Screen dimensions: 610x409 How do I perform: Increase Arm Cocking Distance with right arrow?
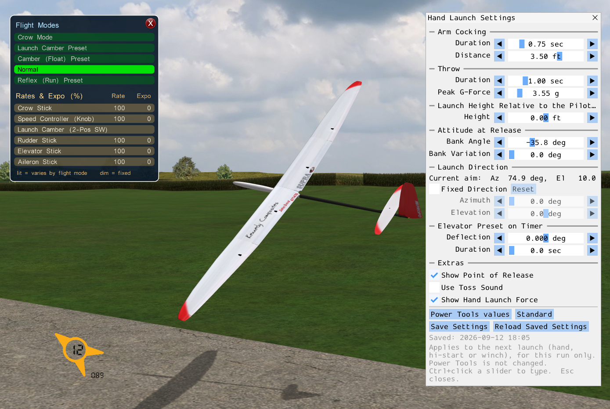tap(592, 56)
